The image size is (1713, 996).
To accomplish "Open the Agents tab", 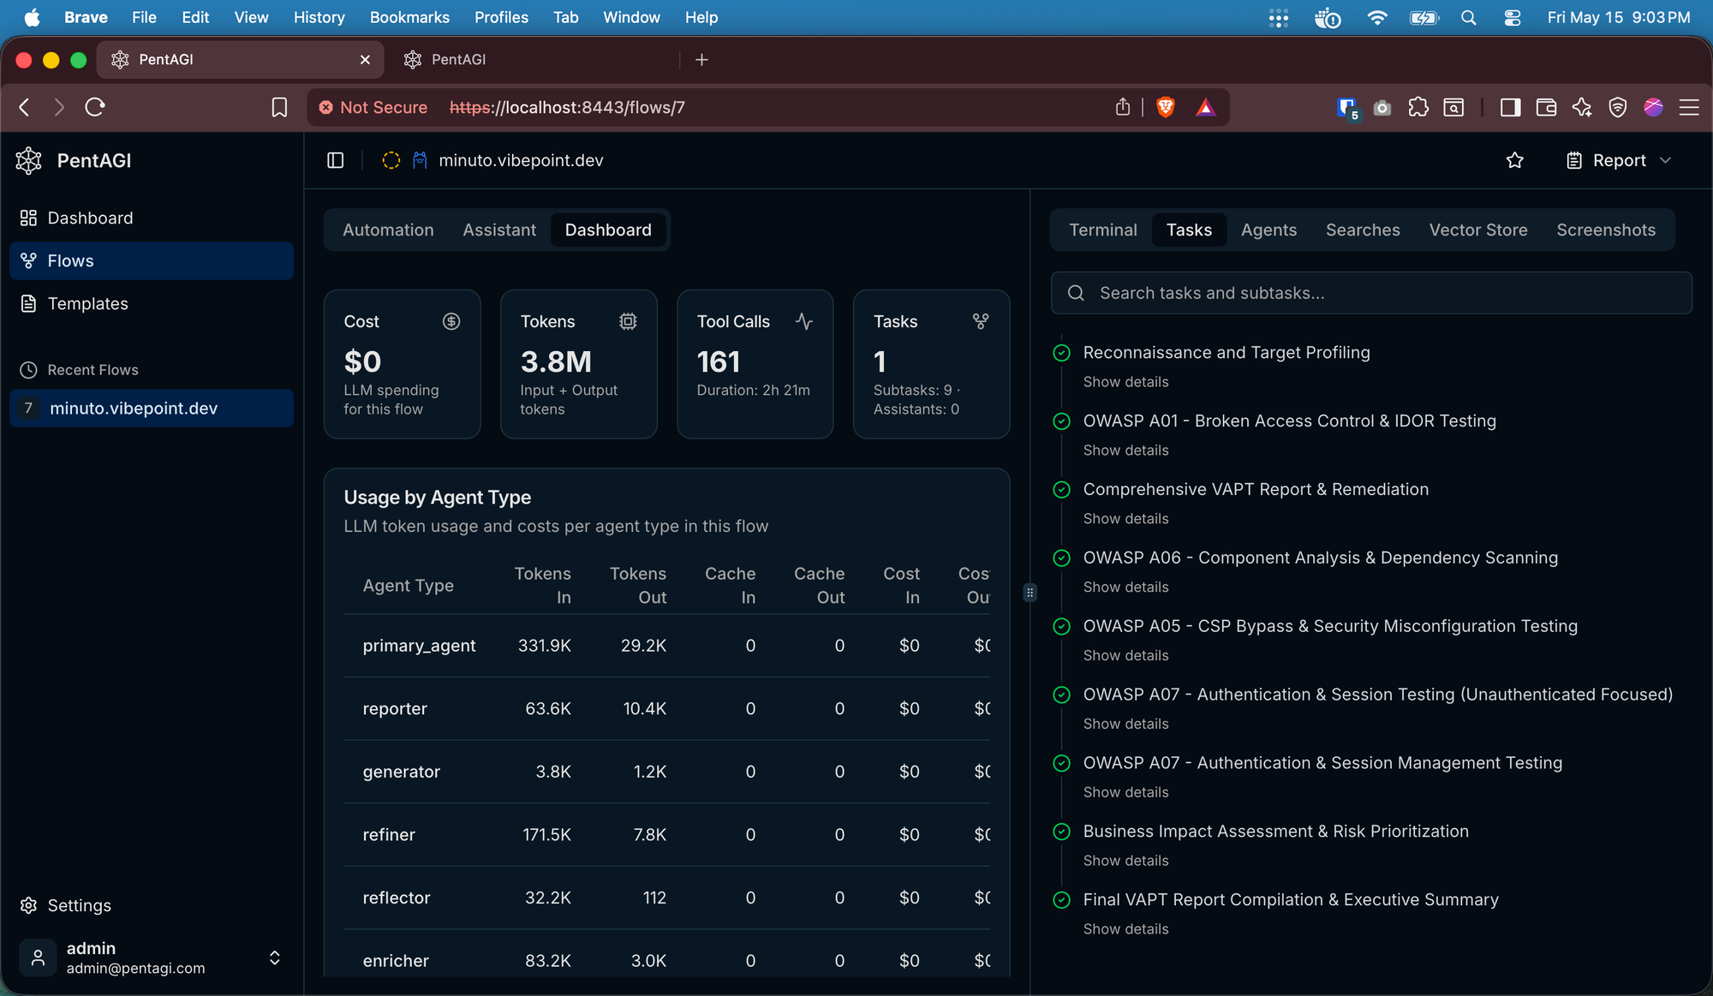I will click(1268, 230).
